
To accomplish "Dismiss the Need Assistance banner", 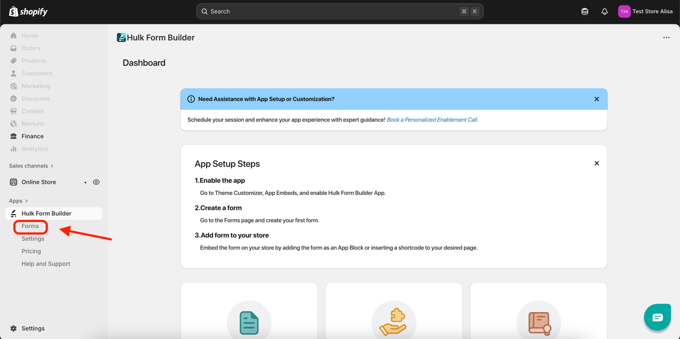I will click(596, 99).
